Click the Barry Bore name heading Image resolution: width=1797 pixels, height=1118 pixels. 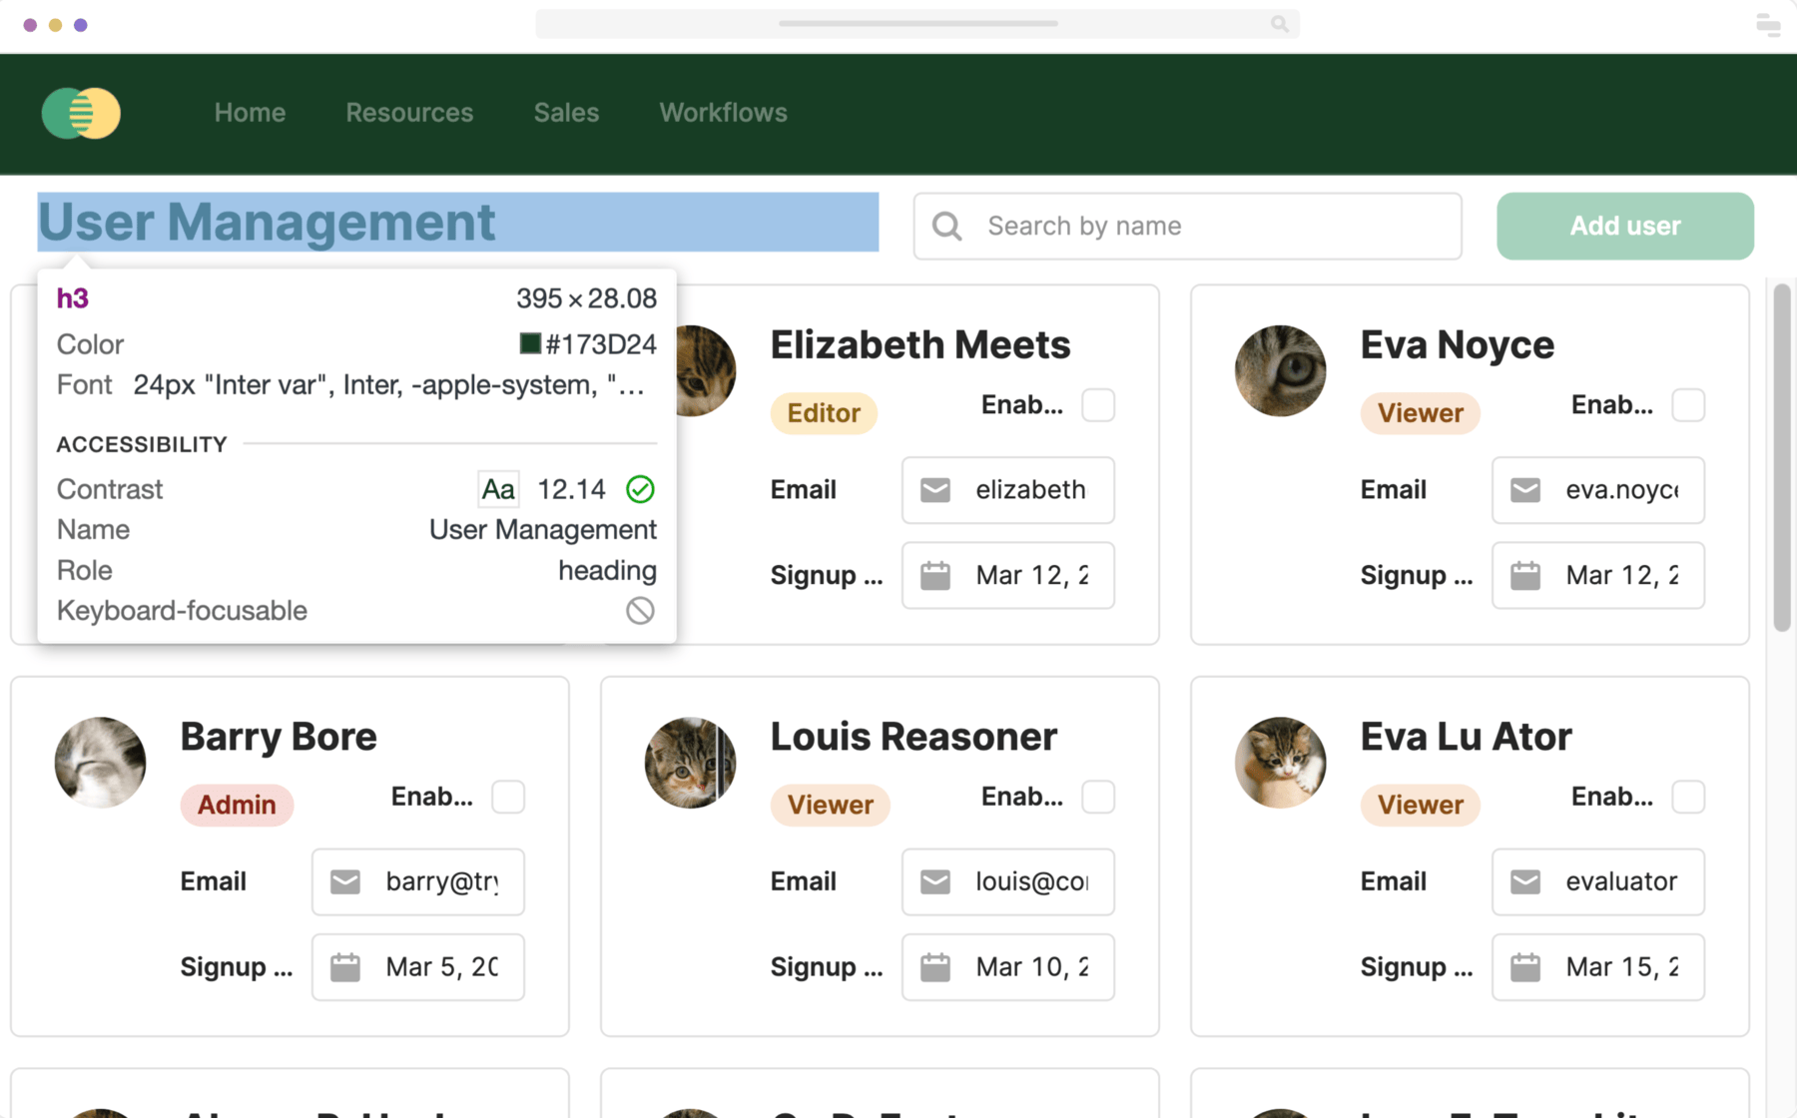coord(279,737)
